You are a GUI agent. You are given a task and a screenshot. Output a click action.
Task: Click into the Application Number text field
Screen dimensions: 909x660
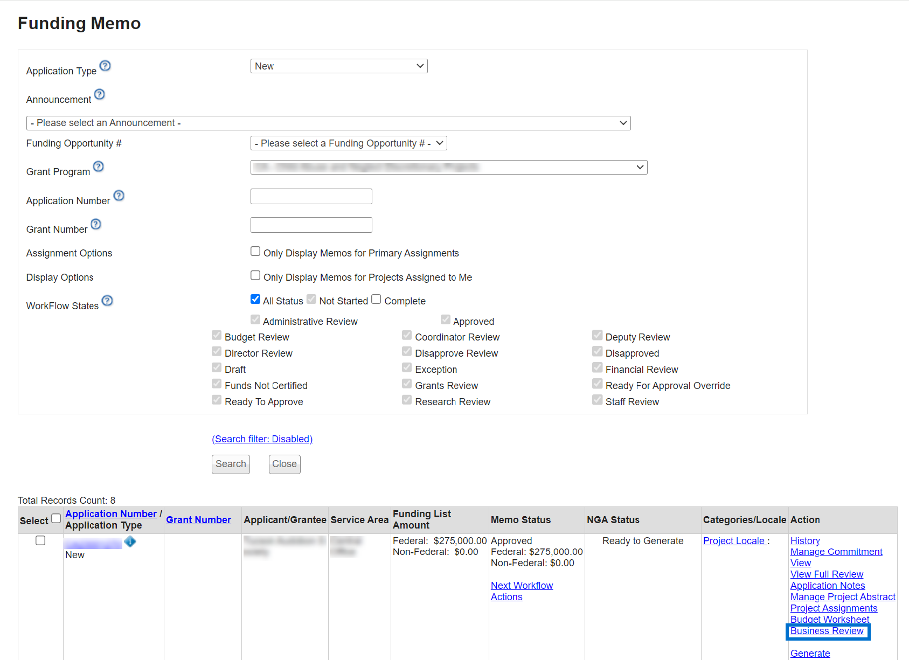point(311,197)
